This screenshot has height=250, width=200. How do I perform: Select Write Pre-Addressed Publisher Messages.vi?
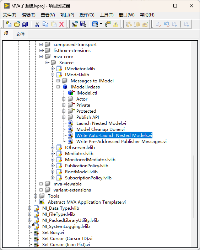point(121,142)
